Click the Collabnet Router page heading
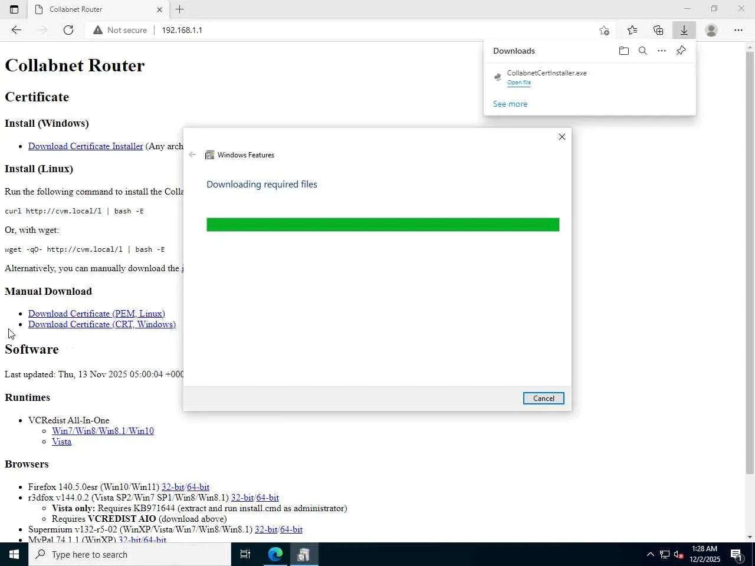This screenshot has height=566, width=755. 75,65
